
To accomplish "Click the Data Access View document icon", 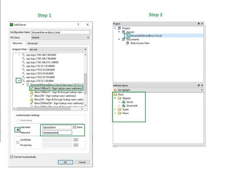I will [x=127, y=43].
